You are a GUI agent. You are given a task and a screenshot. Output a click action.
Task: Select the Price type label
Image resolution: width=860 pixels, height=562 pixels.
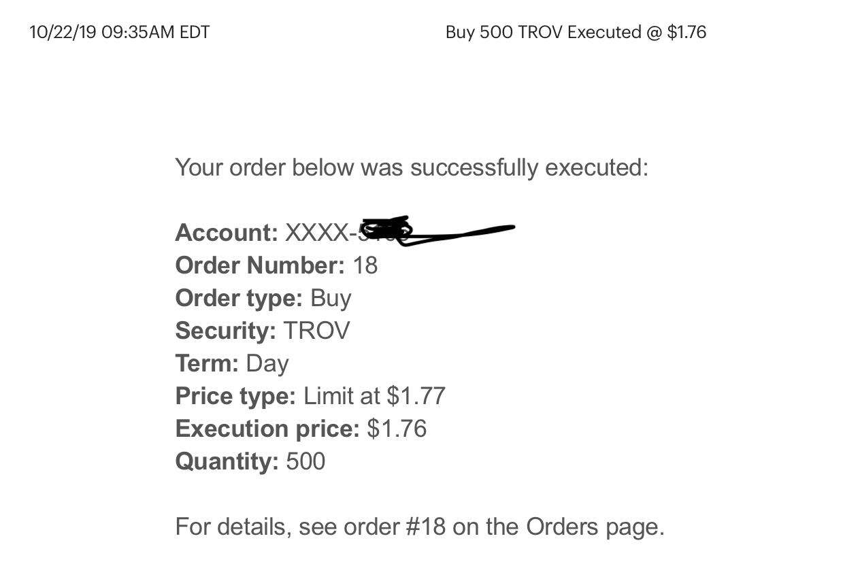coord(235,396)
